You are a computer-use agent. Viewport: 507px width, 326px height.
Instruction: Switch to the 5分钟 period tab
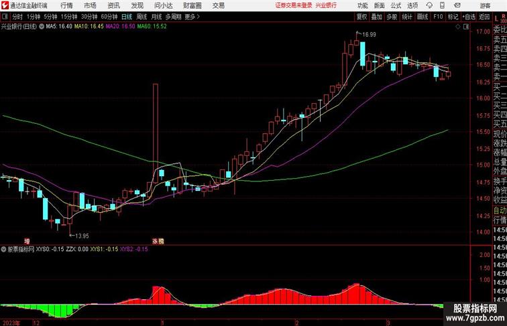click(x=50, y=17)
